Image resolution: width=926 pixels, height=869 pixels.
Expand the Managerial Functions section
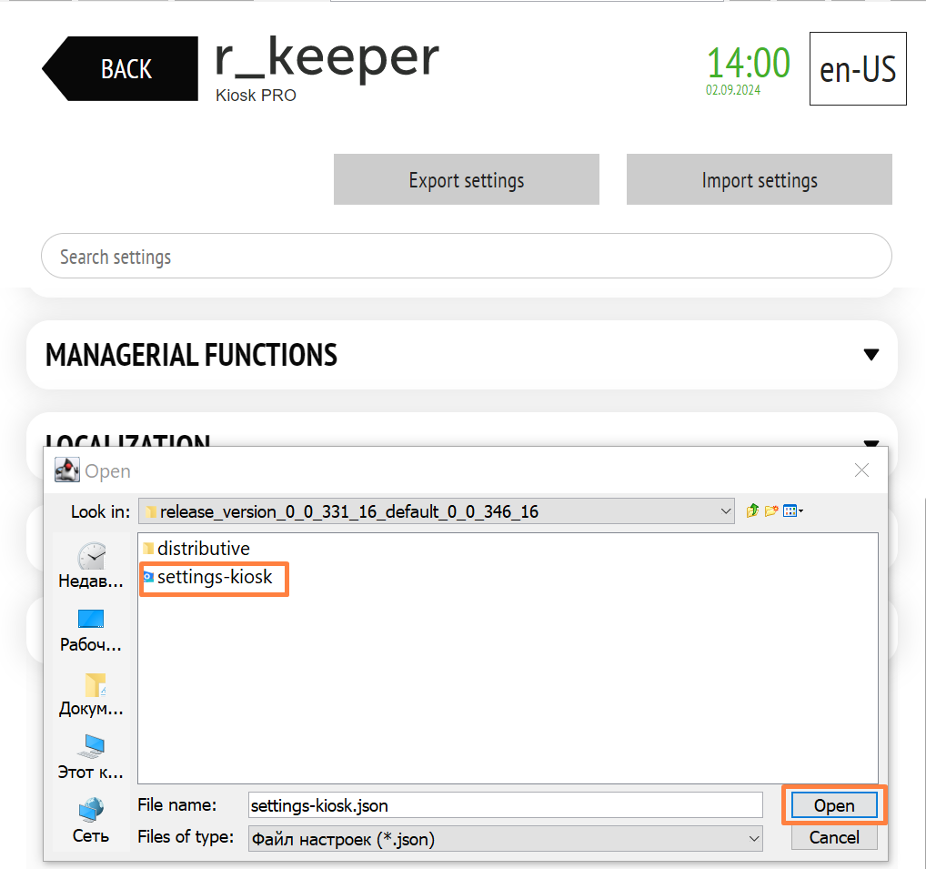tap(462, 355)
